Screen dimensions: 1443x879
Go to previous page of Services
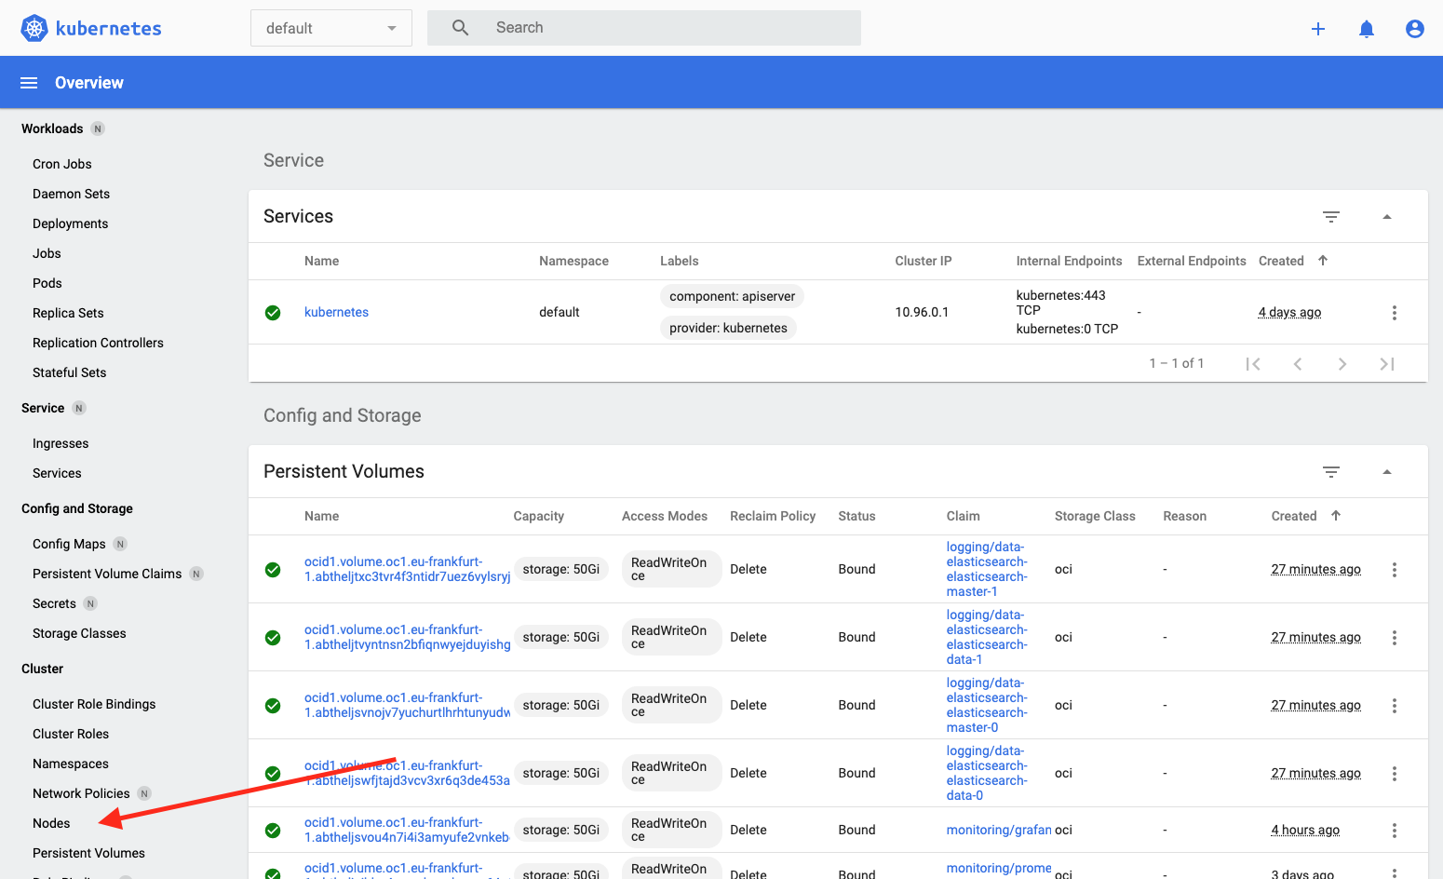pyautogui.click(x=1298, y=364)
